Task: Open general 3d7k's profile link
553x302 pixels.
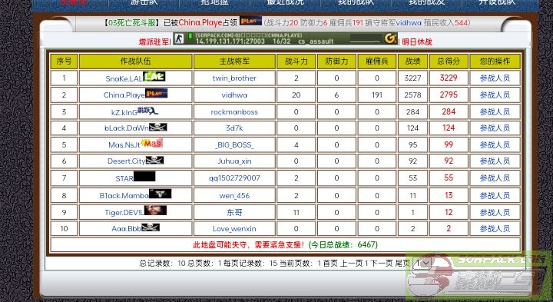Action: point(234,128)
